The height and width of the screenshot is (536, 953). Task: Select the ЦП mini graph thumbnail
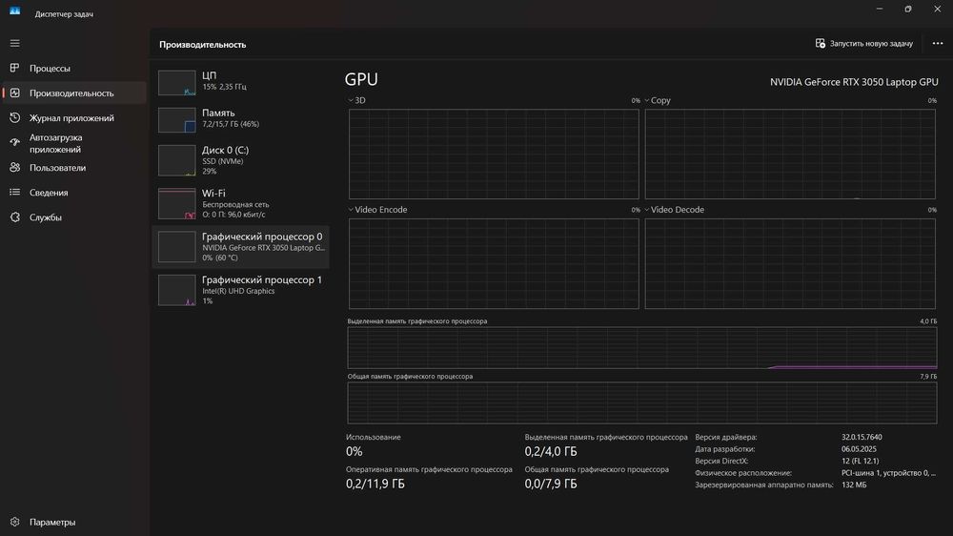[x=177, y=83]
